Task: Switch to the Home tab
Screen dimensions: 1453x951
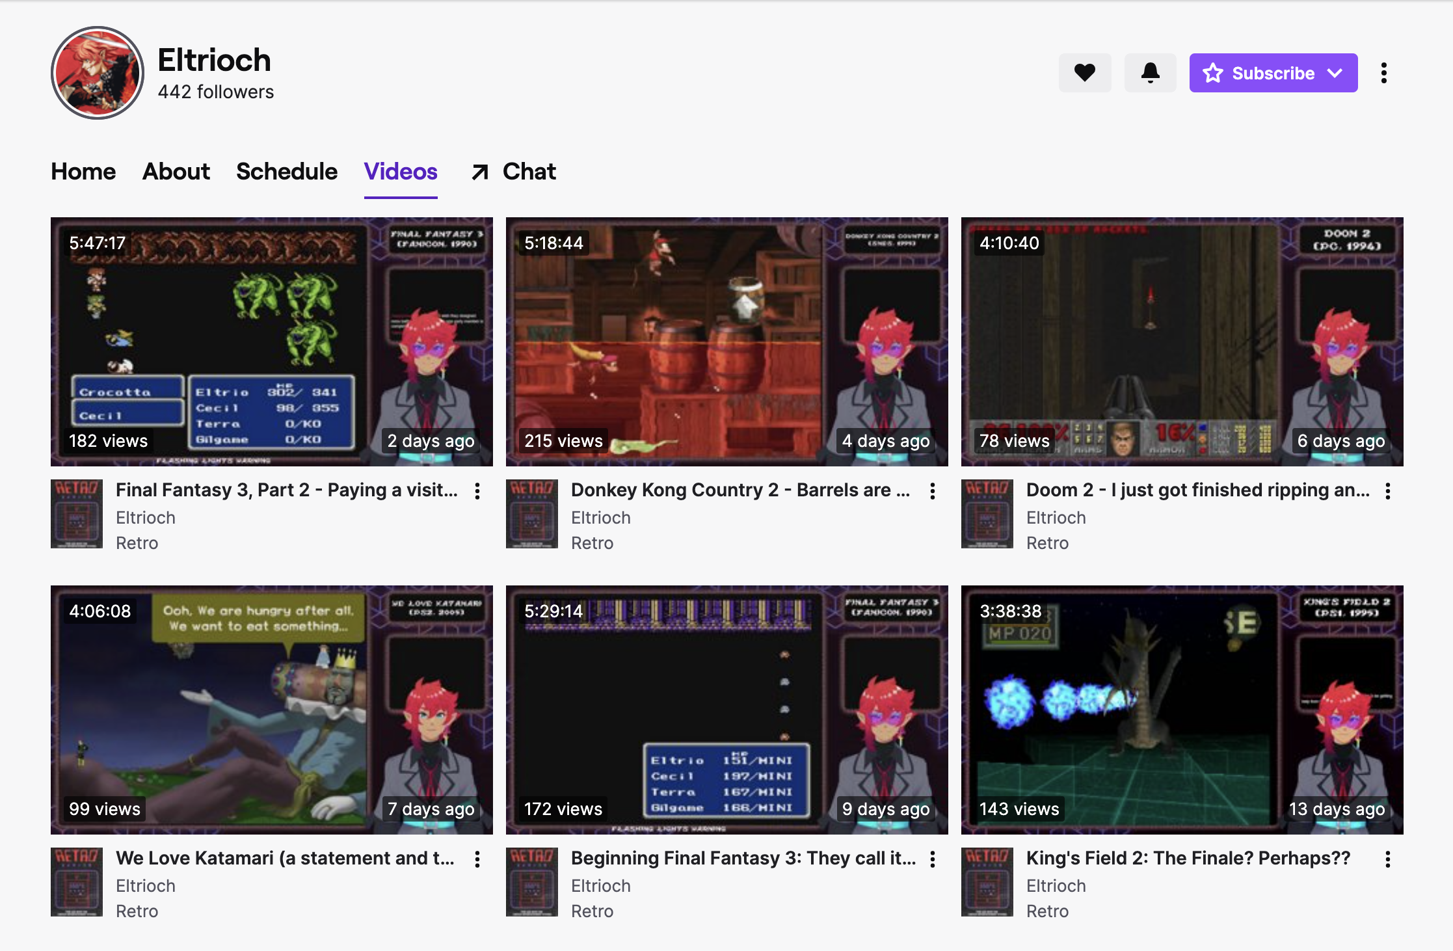Action: 83,172
